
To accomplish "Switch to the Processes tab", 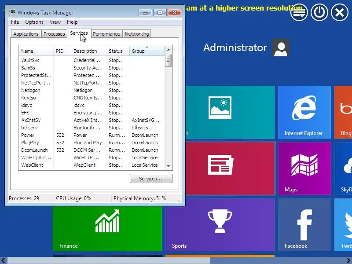I will tap(54, 34).
